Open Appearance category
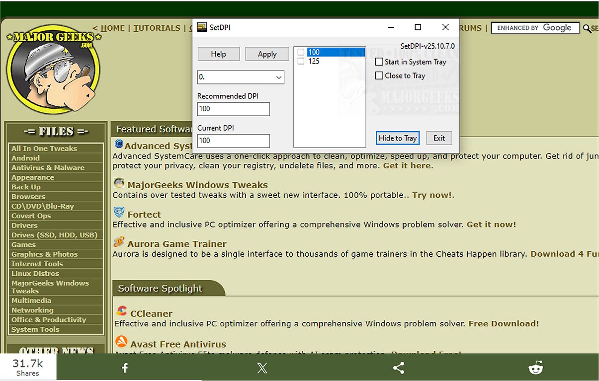The image size is (599, 381). (x=33, y=177)
